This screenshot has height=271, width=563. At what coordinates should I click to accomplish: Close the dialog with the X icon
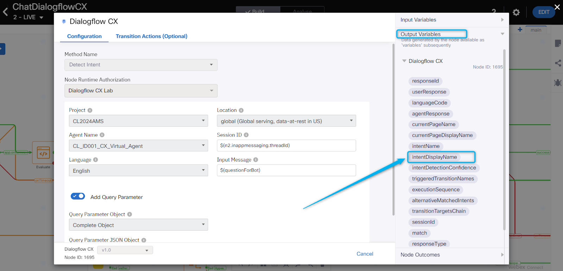coord(557,7)
